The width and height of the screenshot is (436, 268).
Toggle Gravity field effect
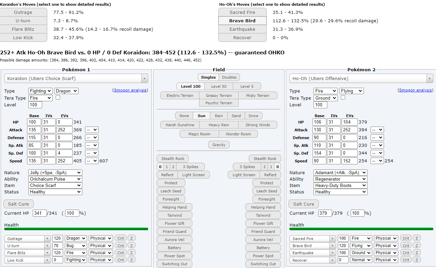point(219,145)
